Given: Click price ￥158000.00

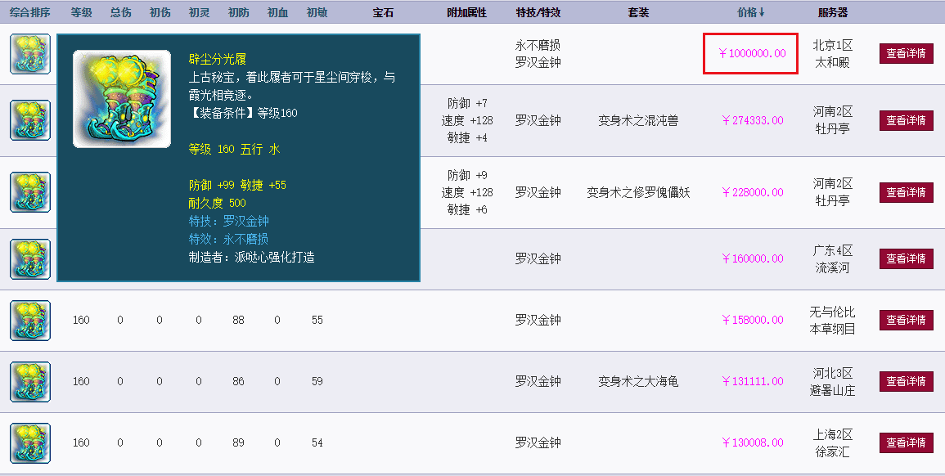Looking at the screenshot, I should coord(753,320).
